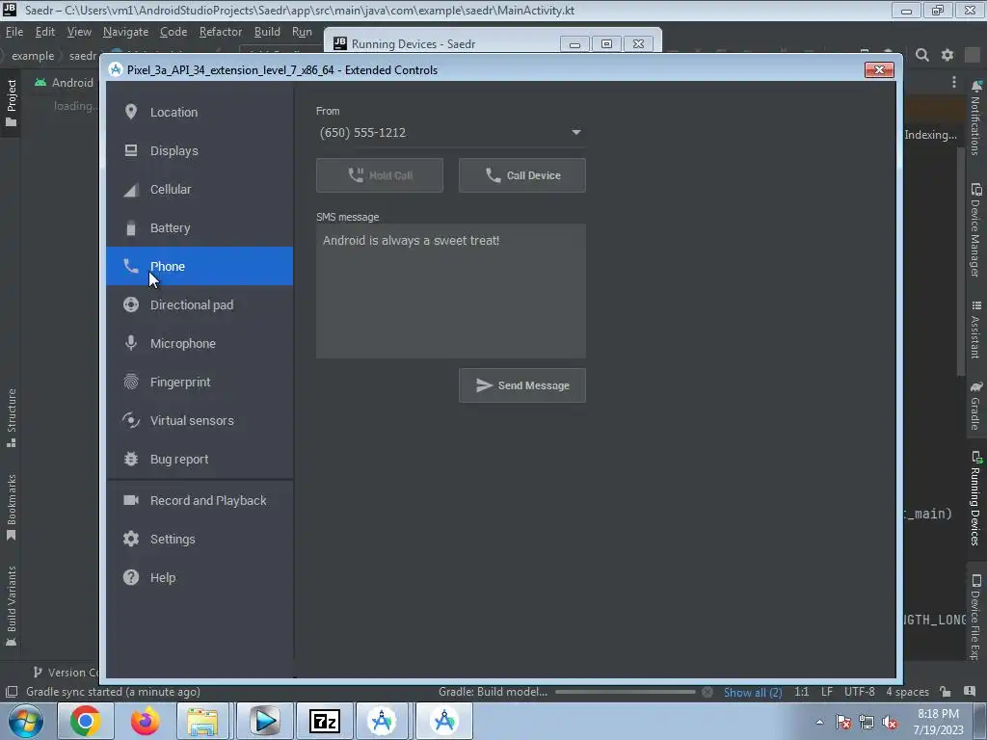The width and height of the screenshot is (987, 740).
Task: Open the Virtual sensors section
Action: point(200,420)
